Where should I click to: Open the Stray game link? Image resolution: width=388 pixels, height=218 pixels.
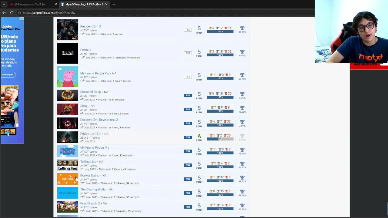click(x=84, y=106)
